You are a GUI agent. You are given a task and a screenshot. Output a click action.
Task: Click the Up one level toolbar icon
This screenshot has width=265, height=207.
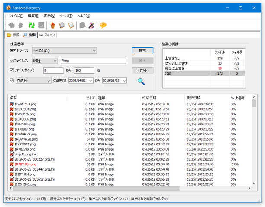pos(21,25)
